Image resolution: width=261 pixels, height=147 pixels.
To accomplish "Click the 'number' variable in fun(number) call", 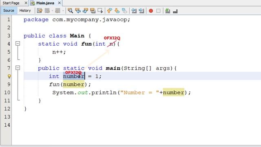I will pyautogui.click(x=74, y=85).
